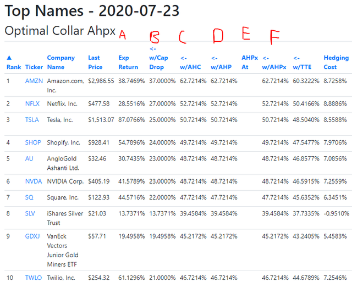Click SLV last price $21.03
This screenshot has height=287, width=352.
tap(97, 213)
